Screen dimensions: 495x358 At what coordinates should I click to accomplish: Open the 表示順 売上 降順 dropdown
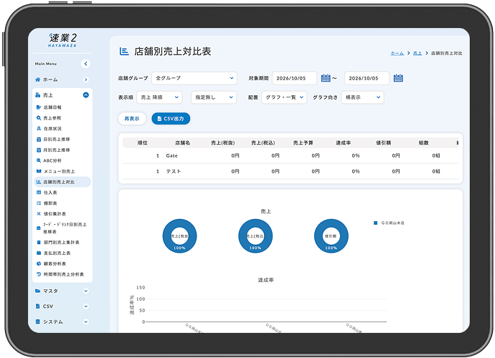coord(159,97)
